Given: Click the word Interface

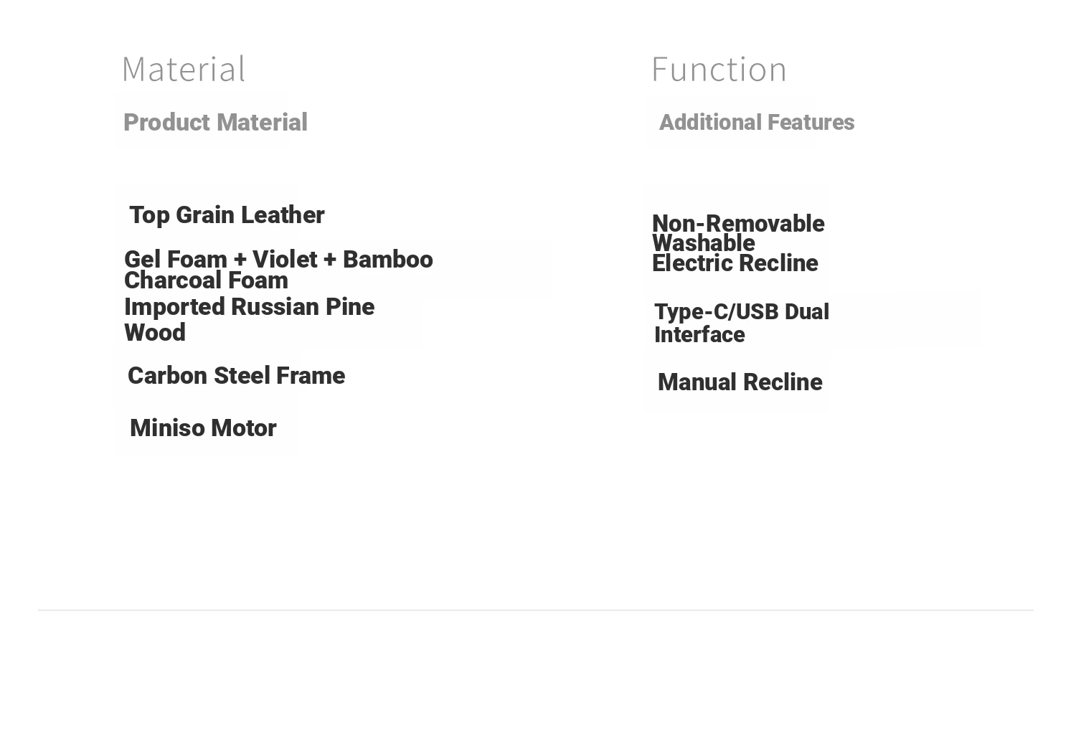Looking at the screenshot, I should tap(699, 335).
